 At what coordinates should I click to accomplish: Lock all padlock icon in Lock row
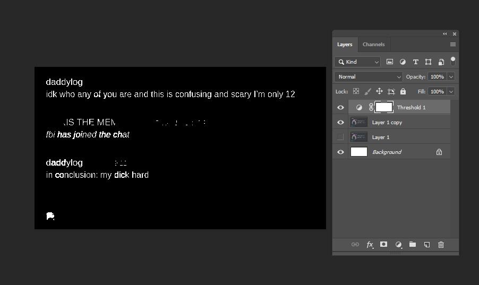[403, 91]
